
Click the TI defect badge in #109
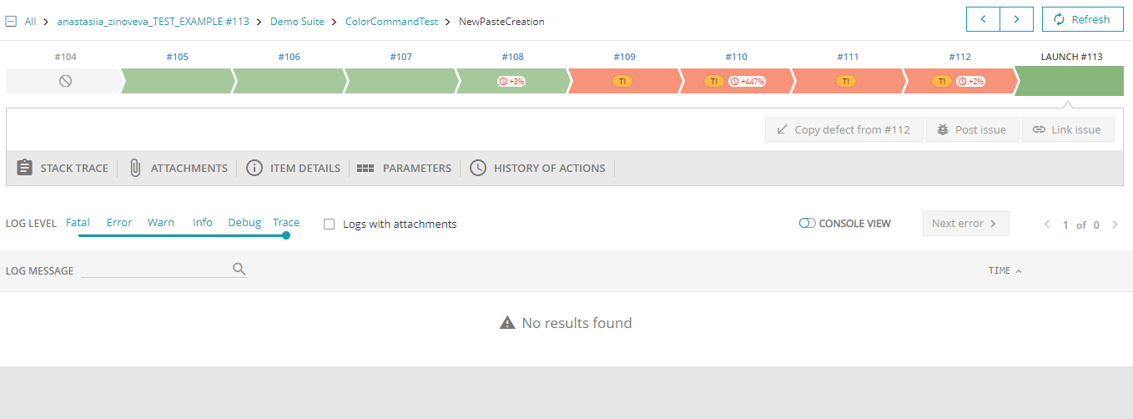623,81
